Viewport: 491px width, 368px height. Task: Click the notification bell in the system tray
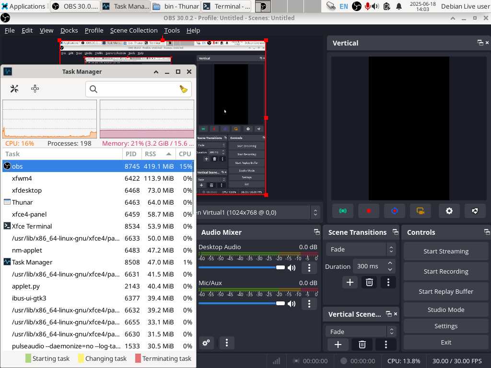[x=398, y=6]
